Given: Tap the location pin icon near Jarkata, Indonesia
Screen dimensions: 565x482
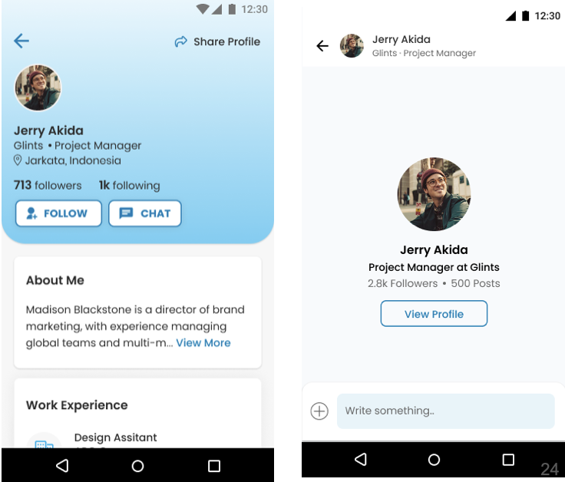Looking at the screenshot, I should pos(18,160).
